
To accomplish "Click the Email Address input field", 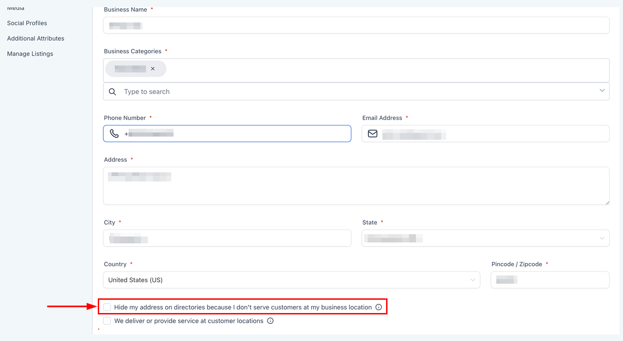I will click(x=486, y=134).
